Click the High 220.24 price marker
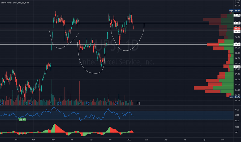This screenshot has height=142, width=241. tap(234, 11)
